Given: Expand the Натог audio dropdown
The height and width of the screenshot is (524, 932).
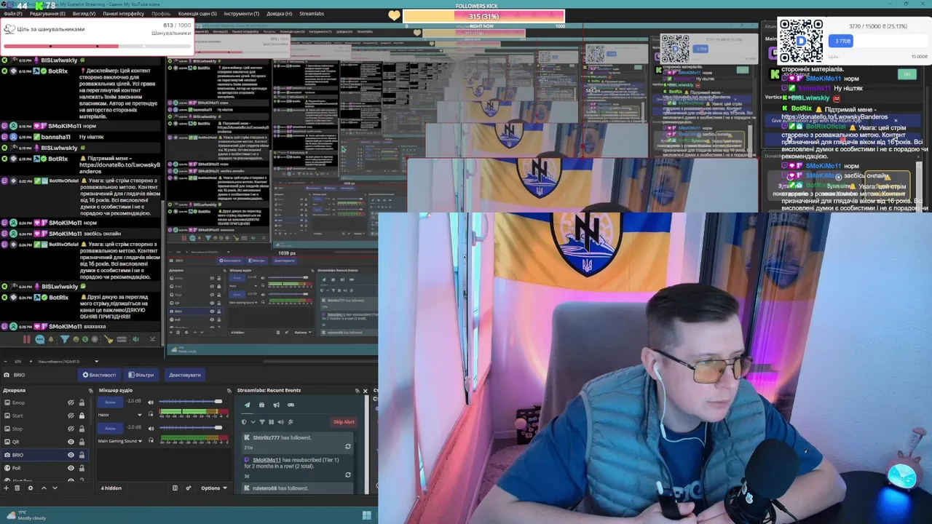Looking at the screenshot, I should (x=140, y=415).
